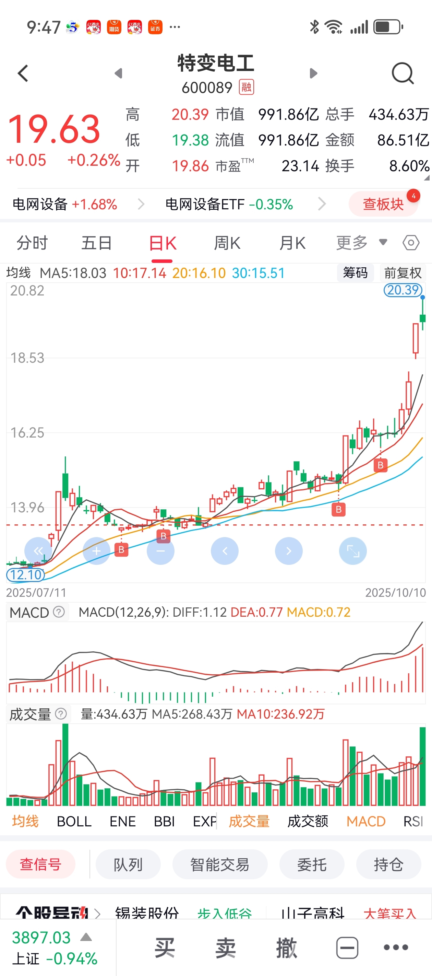Open notification dots in status bar

(x=175, y=27)
